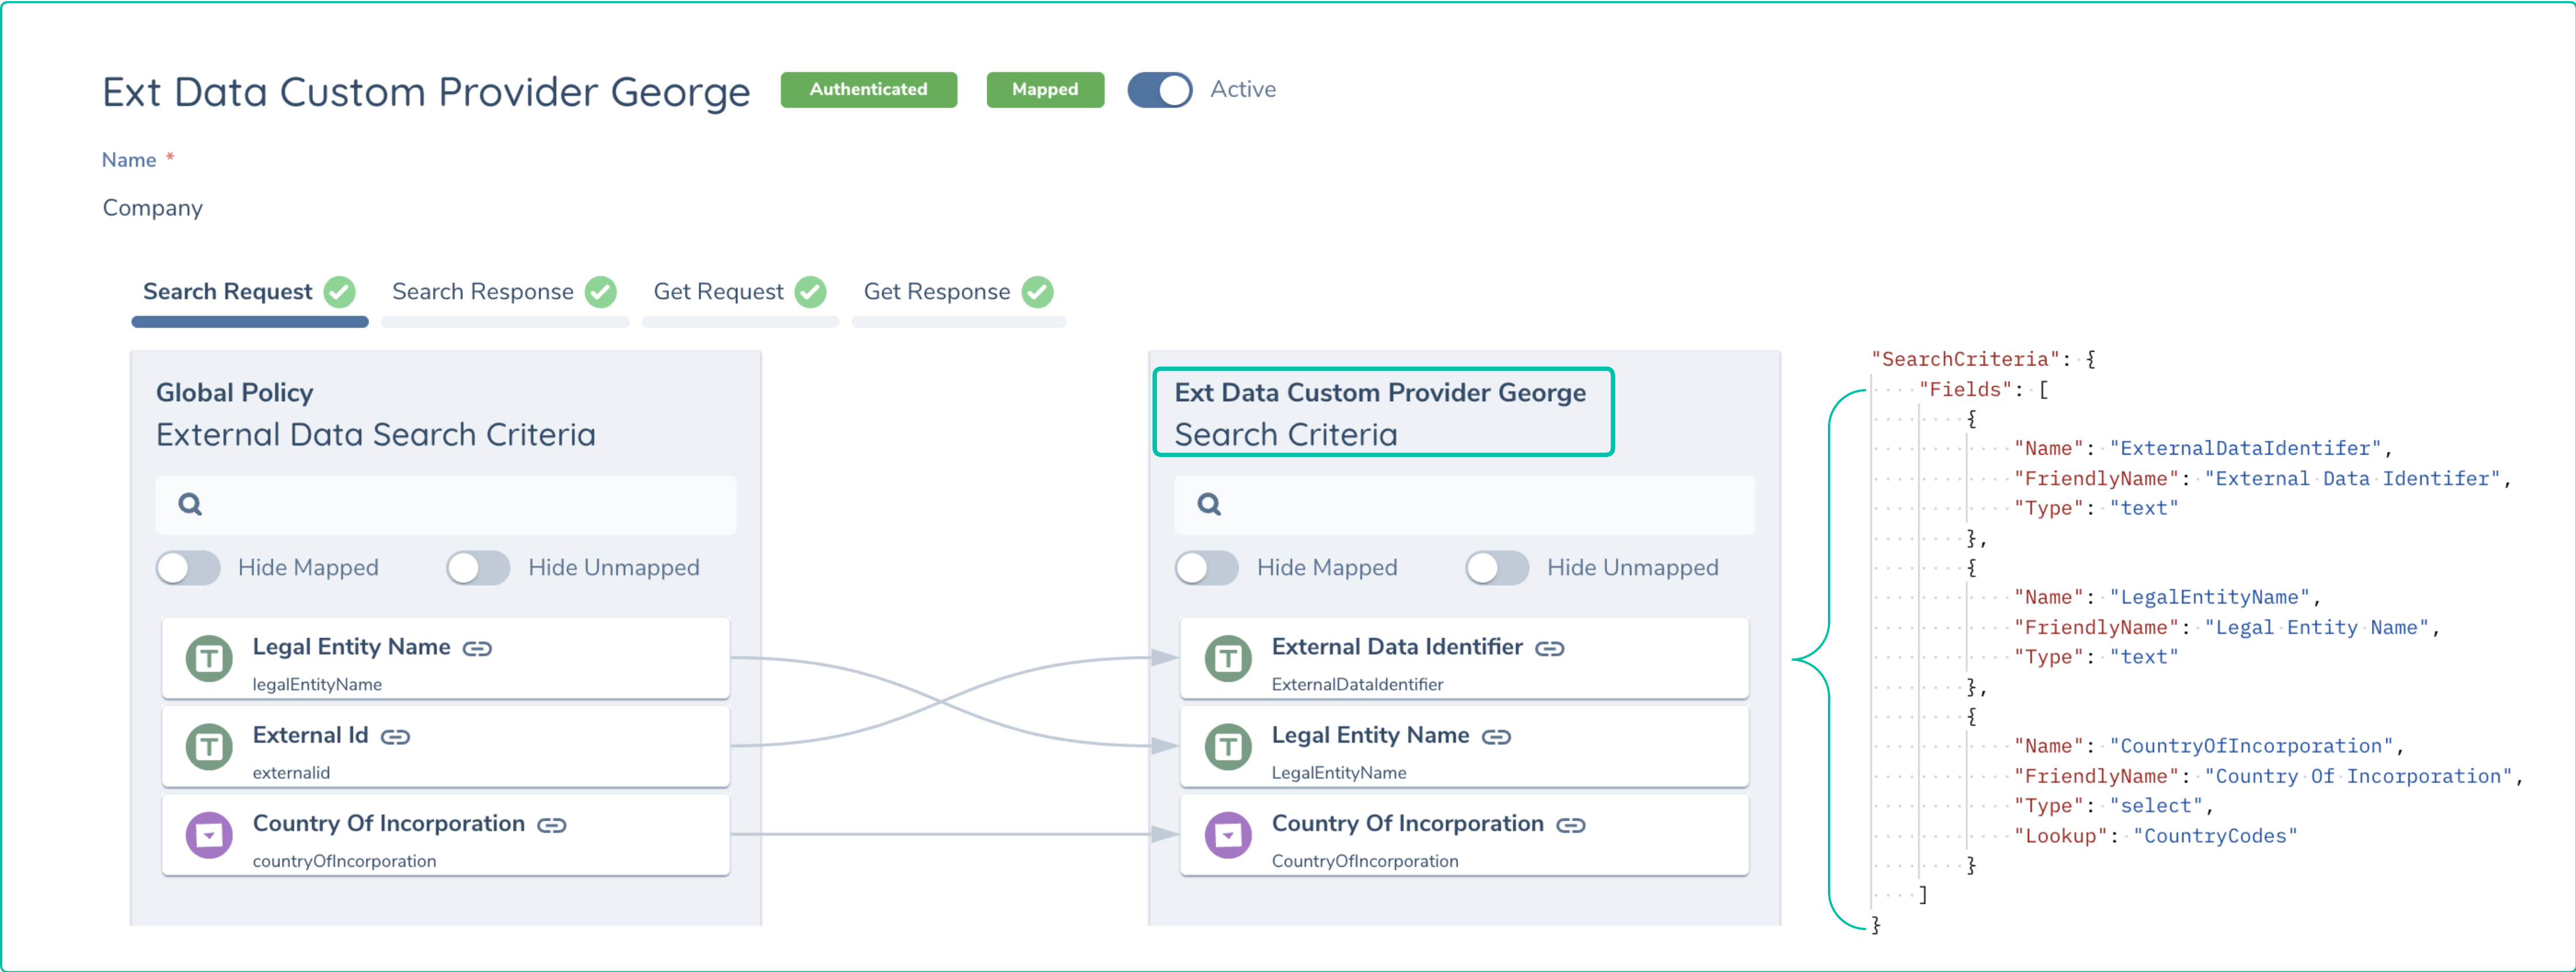This screenshot has height=972, width=2576.
Task: Click link icon next to External Id
Action: pyautogui.click(x=395, y=737)
